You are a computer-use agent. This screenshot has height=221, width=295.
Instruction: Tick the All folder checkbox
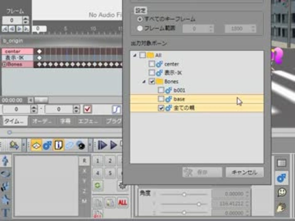142,55
